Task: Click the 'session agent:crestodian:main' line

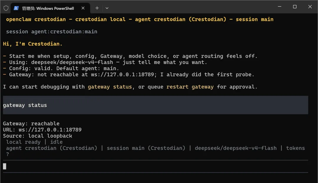Action: [52, 32]
